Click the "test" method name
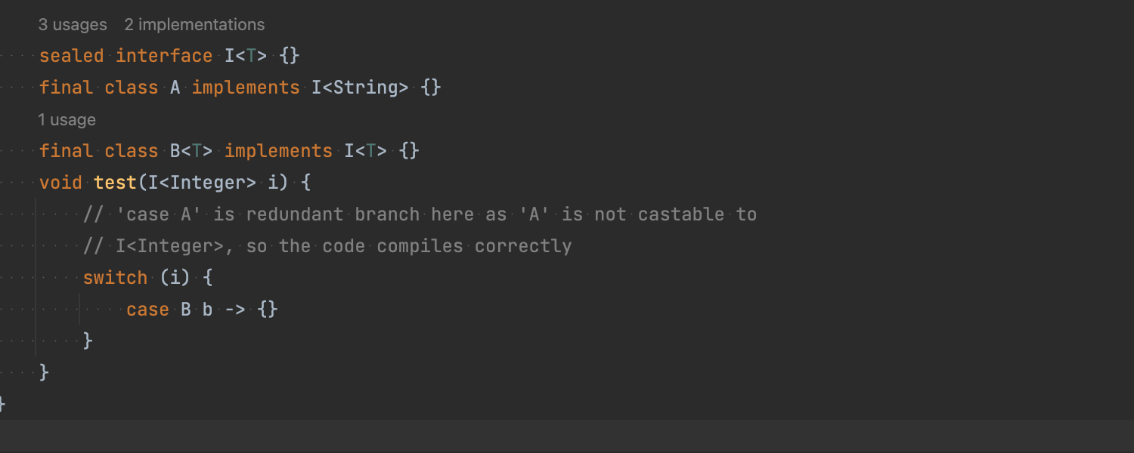1134x453 pixels. [116, 183]
